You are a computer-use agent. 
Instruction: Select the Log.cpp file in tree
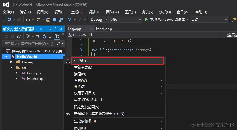pyautogui.click(x=34, y=73)
